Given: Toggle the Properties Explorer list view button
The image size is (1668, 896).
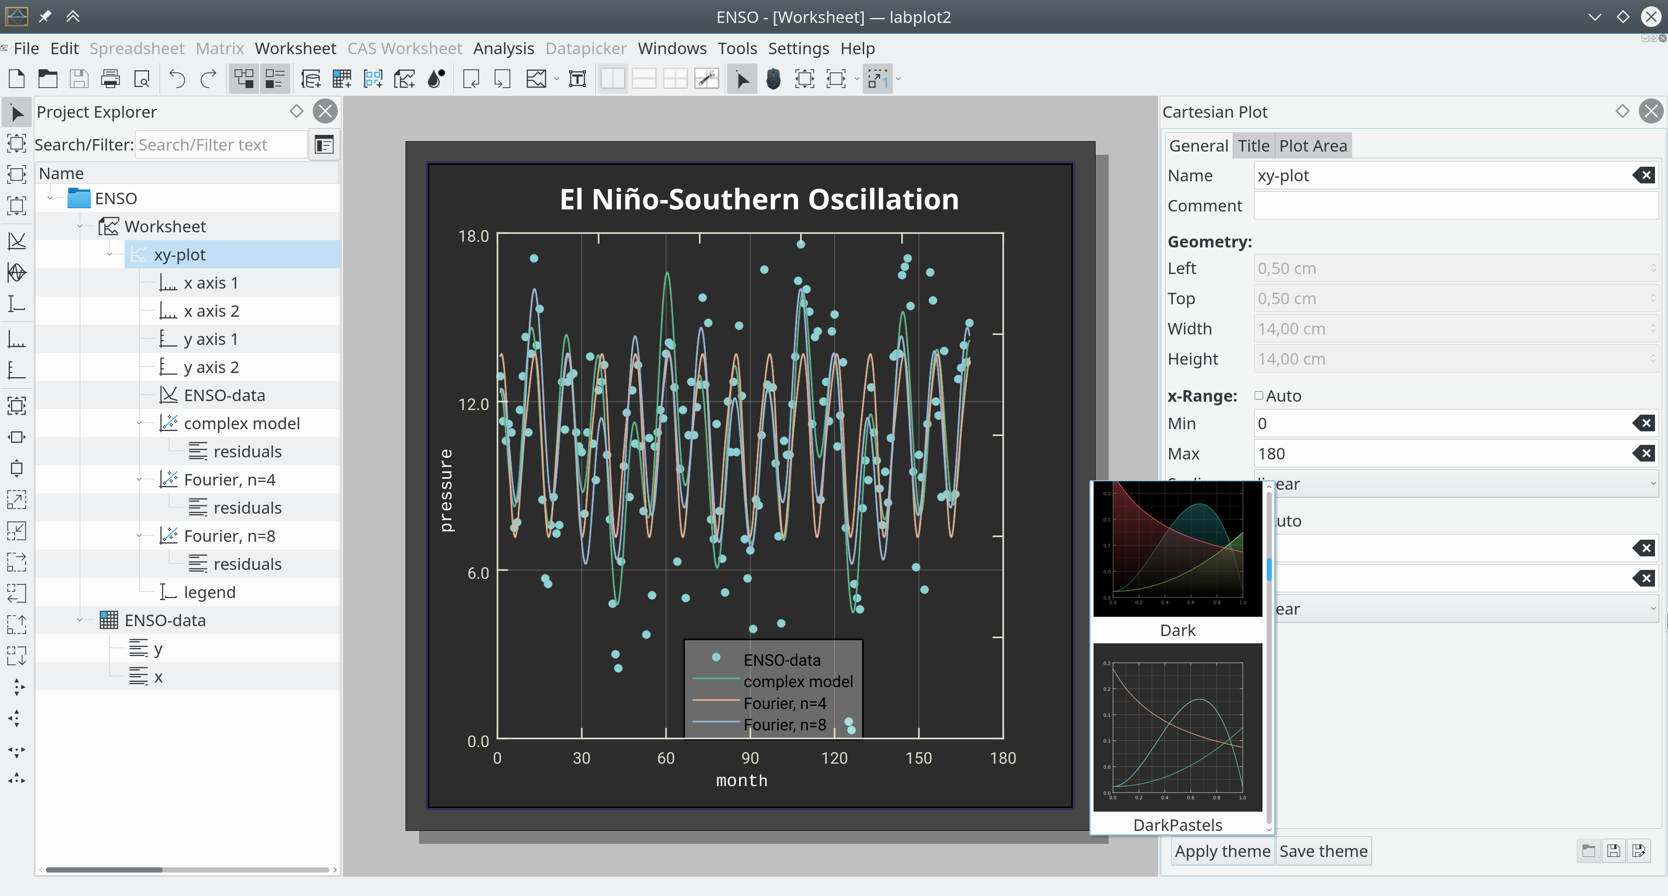Looking at the screenshot, I should (x=275, y=79).
